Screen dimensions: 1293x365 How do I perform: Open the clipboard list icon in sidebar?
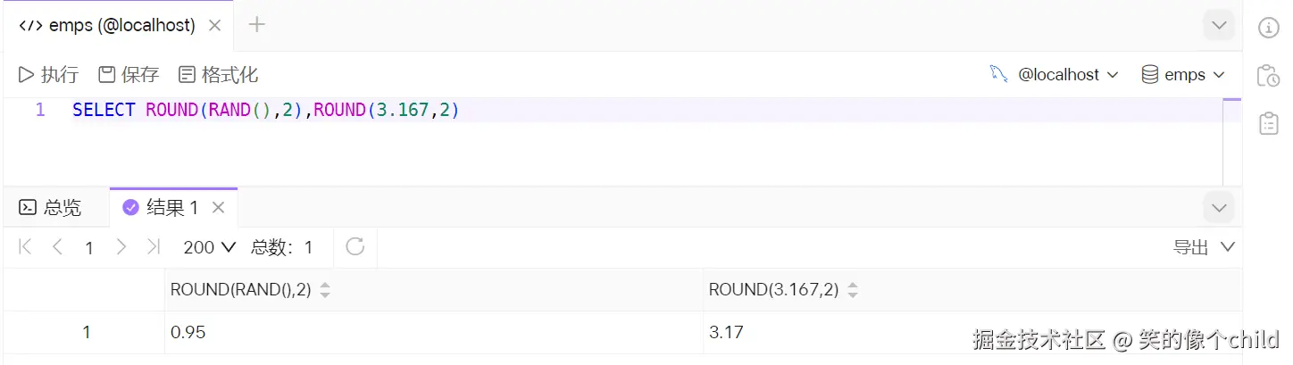pos(1268,123)
